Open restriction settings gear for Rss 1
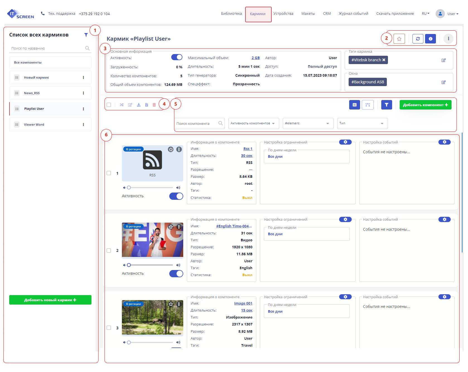 pyautogui.click(x=345, y=142)
